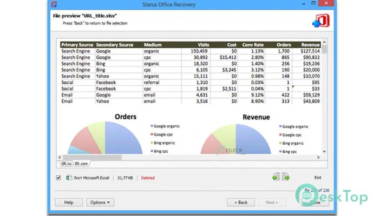Viewport: 379px width, 216px height.
Task: Click the Next button
Action: [272, 202]
